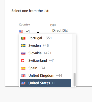The height and width of the screenshot is (102, 92).
Task: Click the Country field label
Action: 24,24
